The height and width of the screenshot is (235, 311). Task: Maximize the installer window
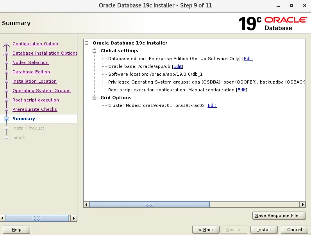pyautogui.click(x=291, y=5)
